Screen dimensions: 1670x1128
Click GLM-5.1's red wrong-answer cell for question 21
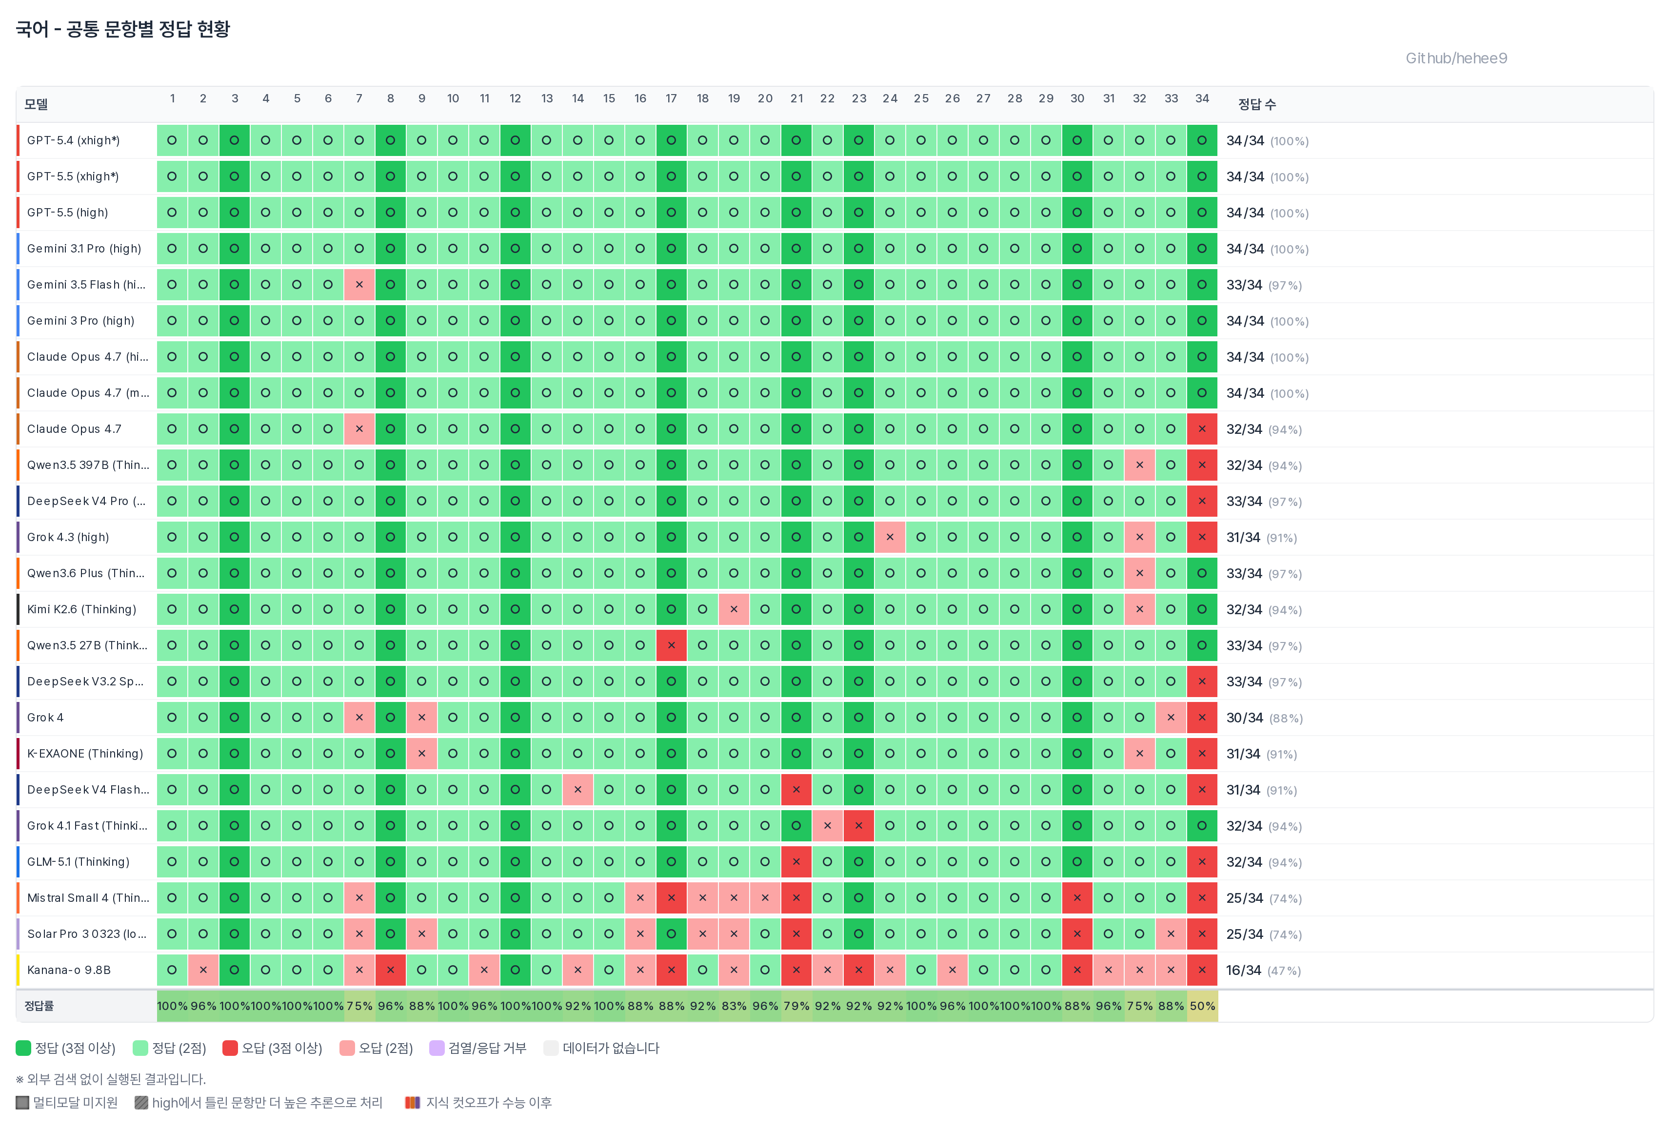(796, 862)
